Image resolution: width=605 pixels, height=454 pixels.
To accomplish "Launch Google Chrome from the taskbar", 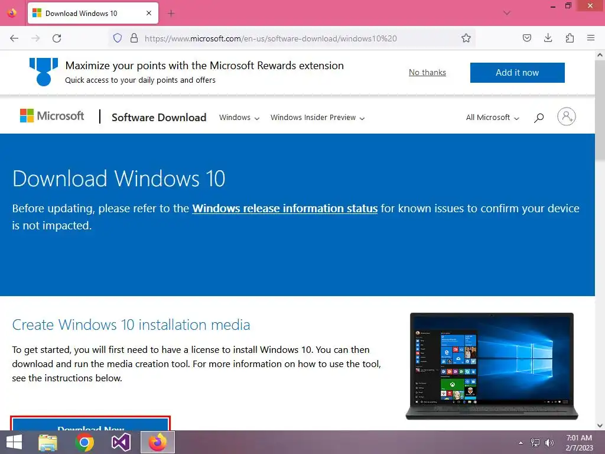I will [x=84, y=442].
